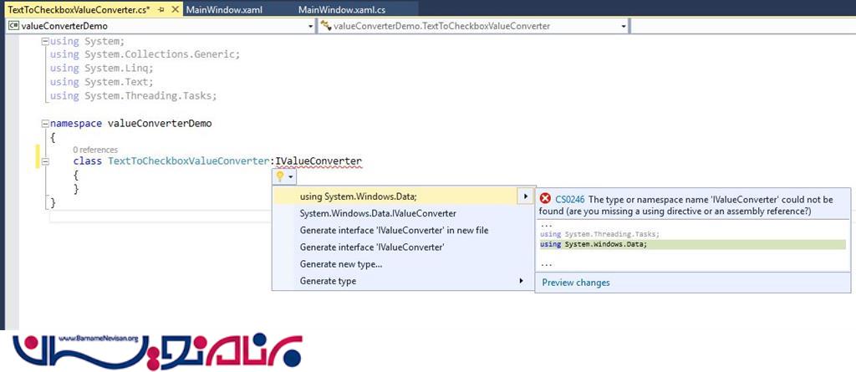Select 'Generate new type...' option
Screen dimensions: 856x372
[341, 264]
